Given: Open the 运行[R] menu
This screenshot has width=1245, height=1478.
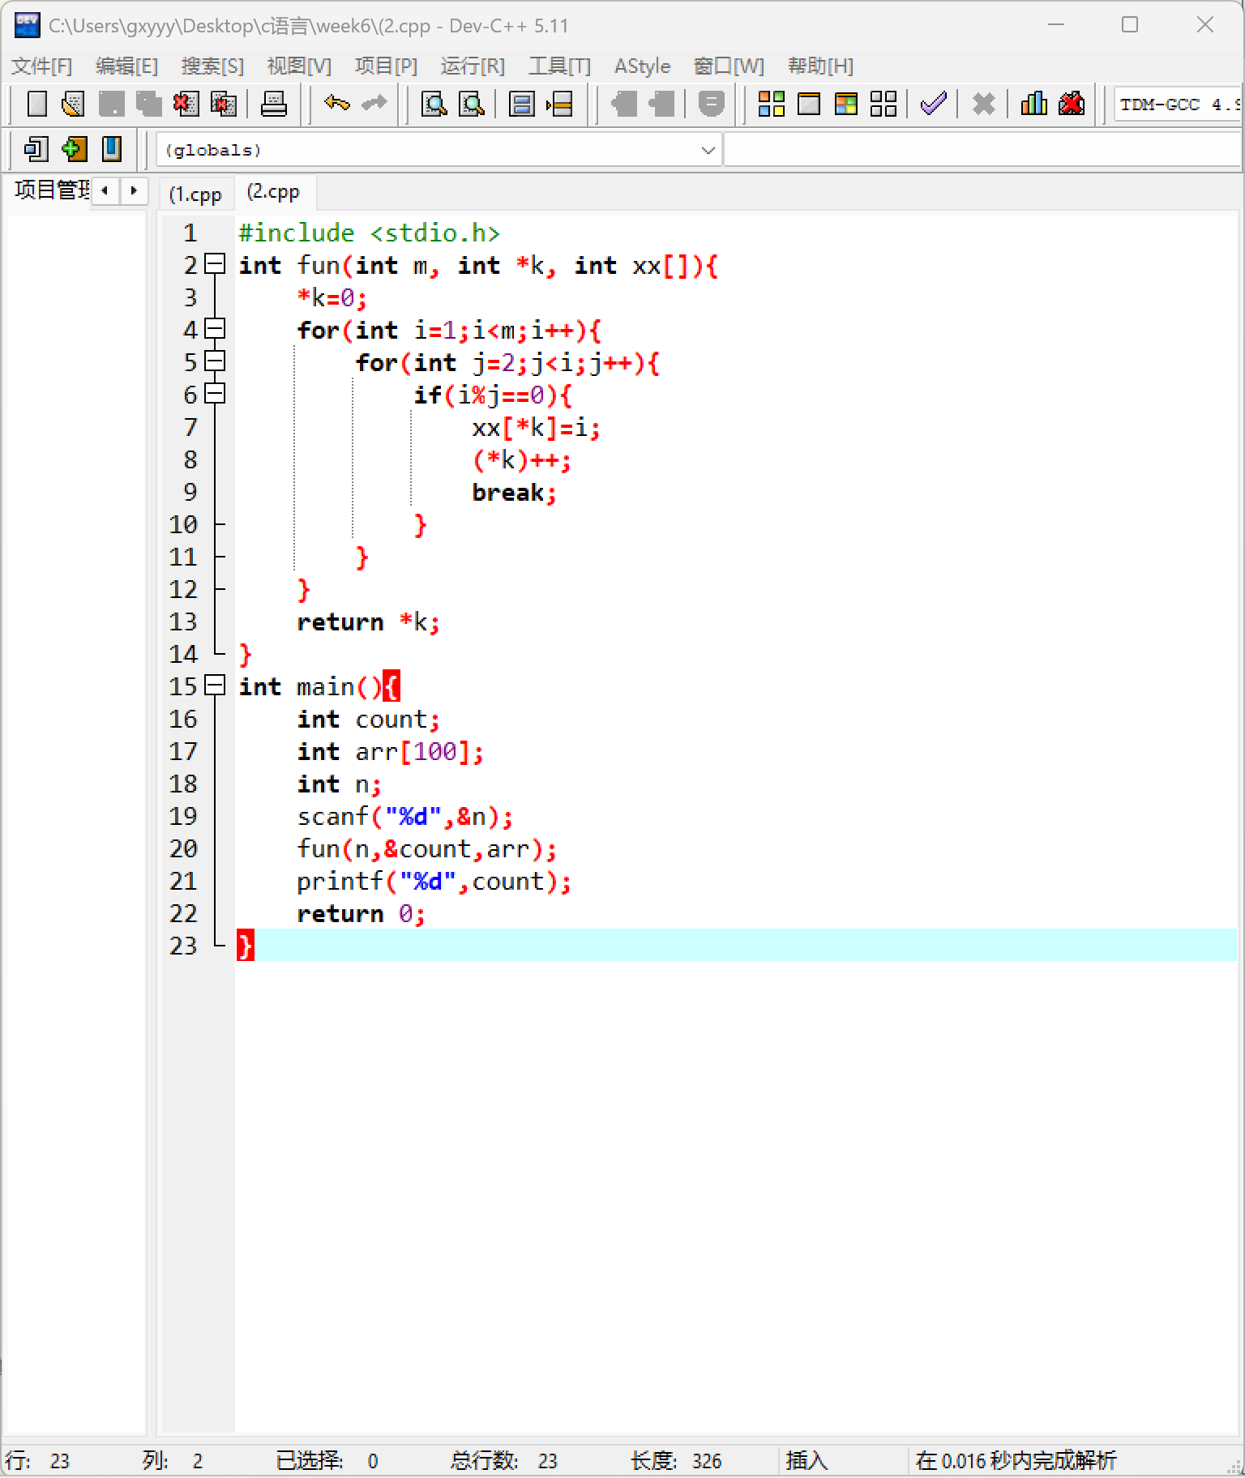Looking at the screenshot, I should [473, 66].
